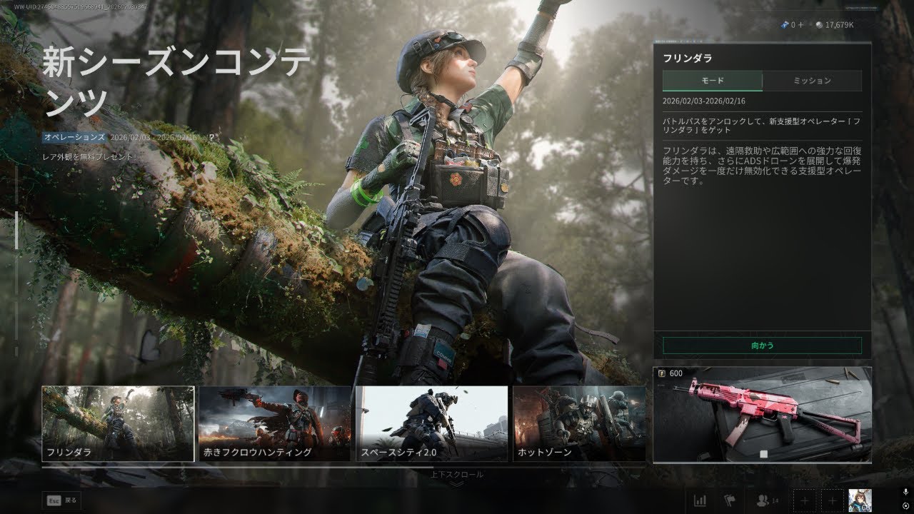Switch to the モード tab
The image size is (914, 514).
(712, 81)
